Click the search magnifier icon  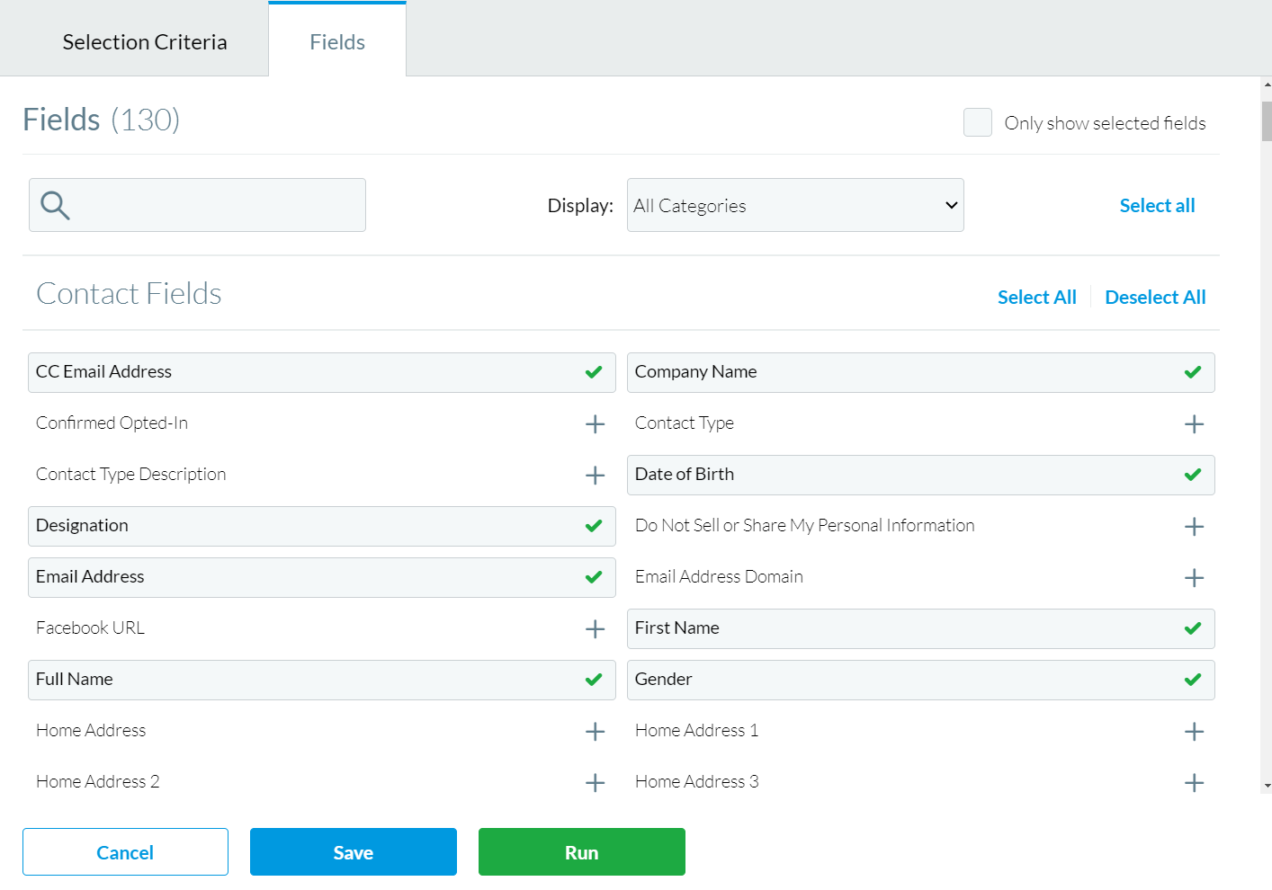point(54,205)
